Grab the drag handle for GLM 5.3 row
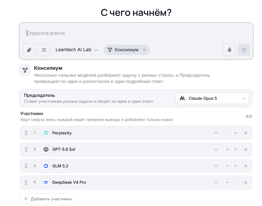This screenshot has height=206, width=262. pyautogui.click(x=26, y=166)
